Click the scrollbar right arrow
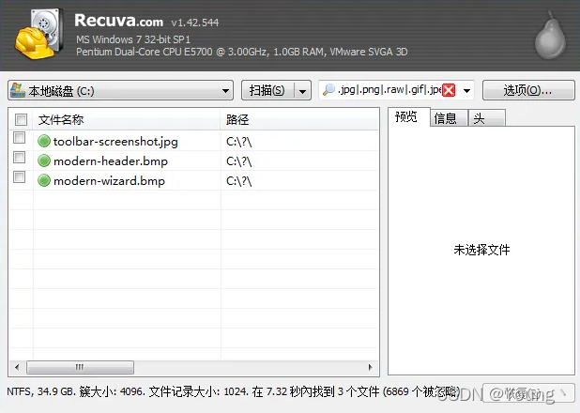Screen dimensions: 580x413 (371, 367)
